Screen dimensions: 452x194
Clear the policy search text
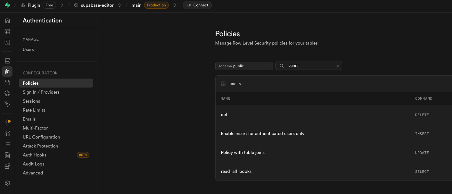pyautogui.click(x=337, y=66)
